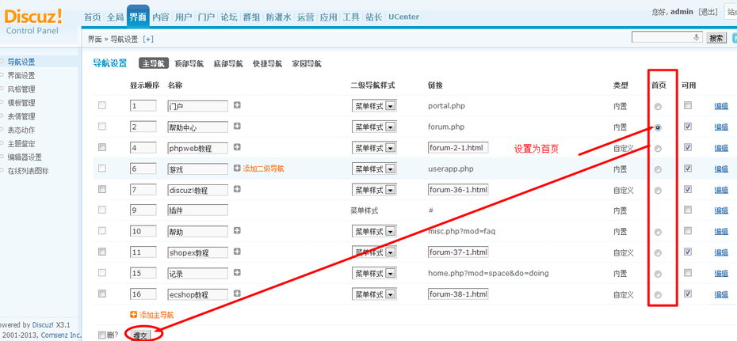Open 编辑器设置 in left sidebar
The height and width of the screenshot is (341, 737).
click(x=25, y=157)
